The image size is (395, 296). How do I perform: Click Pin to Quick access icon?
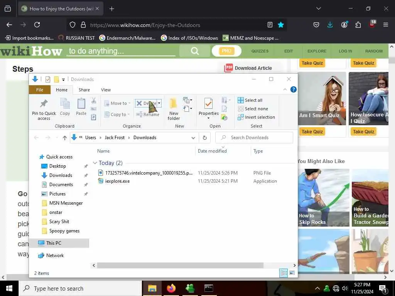click(x=44, y=103)
